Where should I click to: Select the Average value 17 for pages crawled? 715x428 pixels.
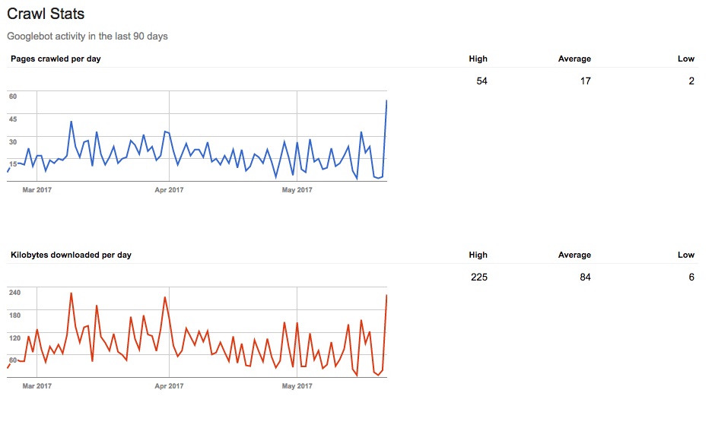click(585, 81)
